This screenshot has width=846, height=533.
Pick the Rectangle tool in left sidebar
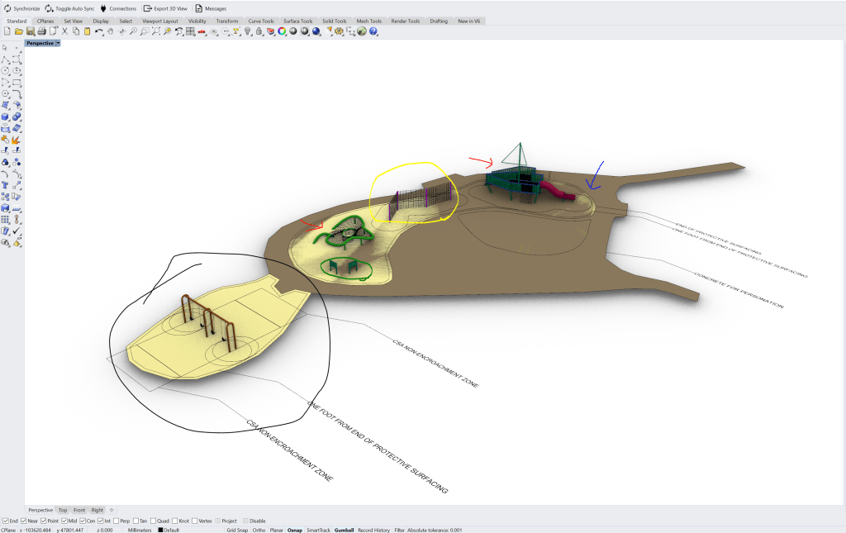coord(17,83)
